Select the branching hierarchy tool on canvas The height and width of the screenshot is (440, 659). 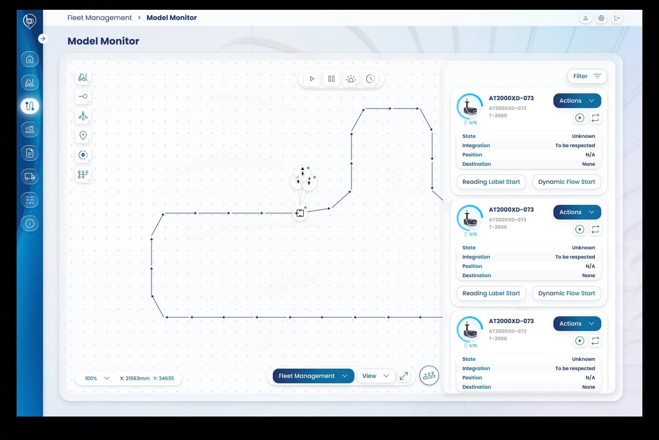[x=83, y=116]
